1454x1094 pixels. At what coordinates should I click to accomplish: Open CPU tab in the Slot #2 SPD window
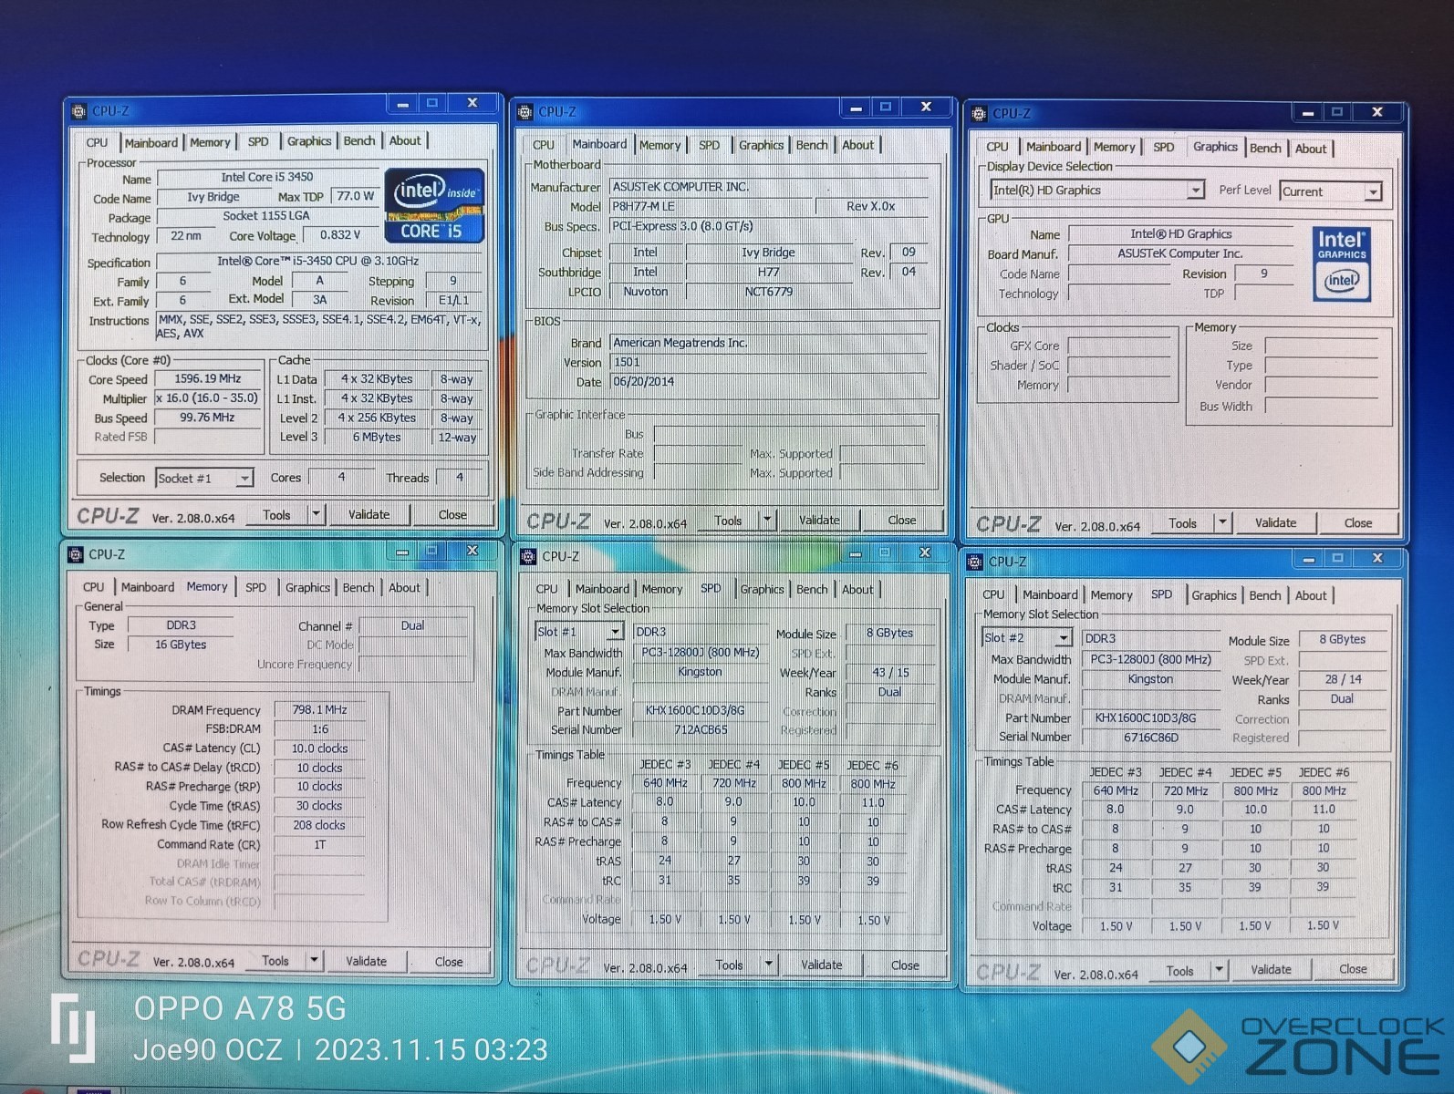pyautogui.click(x=993, y=594)
